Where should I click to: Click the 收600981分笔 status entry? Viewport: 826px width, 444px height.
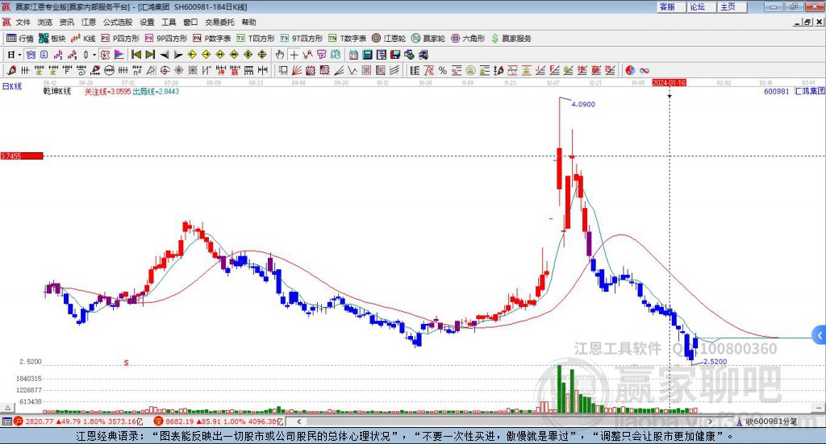(767, 421)
